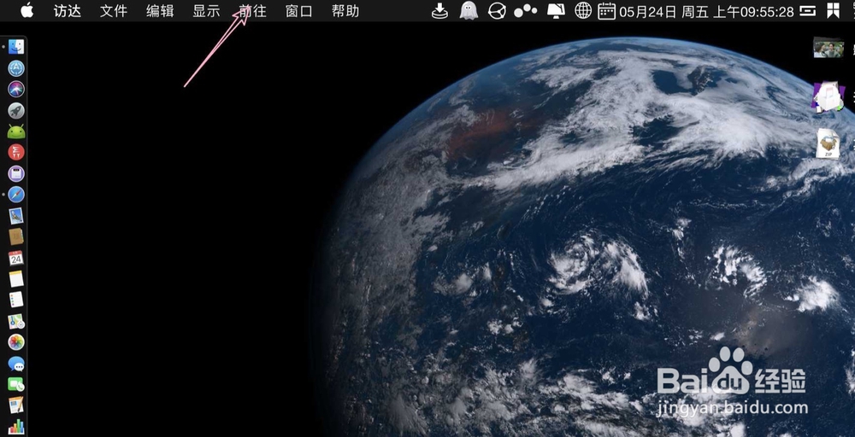Click the circular network icon in menu bar
This screenshot has height=437, width=855.
(x=497, y=11)
